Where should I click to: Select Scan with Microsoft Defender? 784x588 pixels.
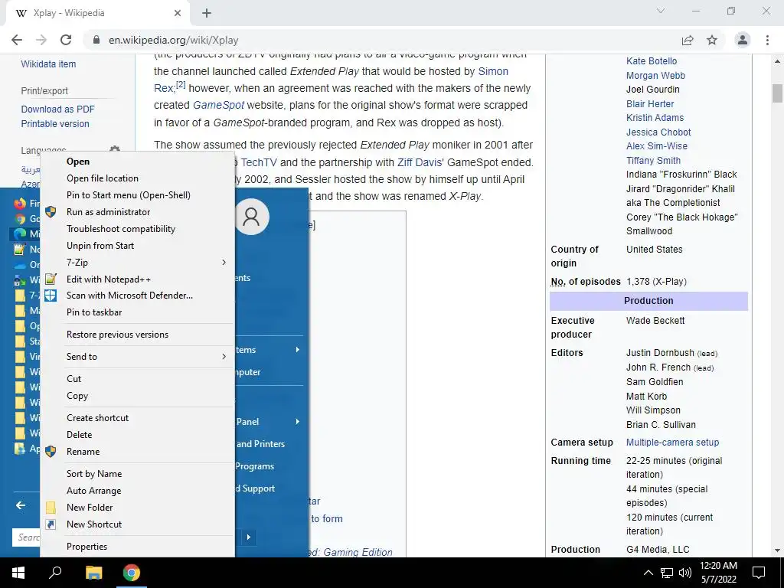tap(138, 296)
